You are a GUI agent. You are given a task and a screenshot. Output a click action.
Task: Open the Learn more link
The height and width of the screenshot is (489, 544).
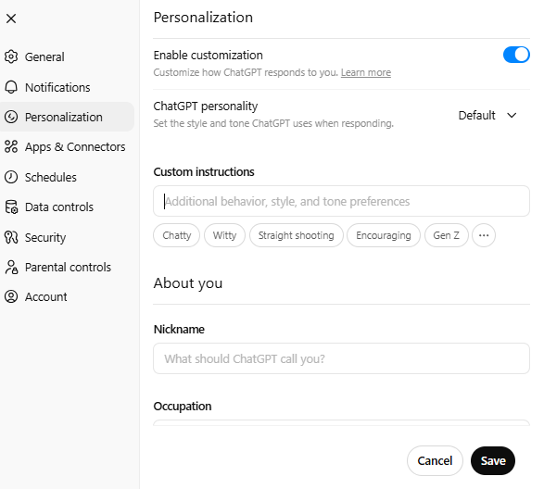click(366, 72)
